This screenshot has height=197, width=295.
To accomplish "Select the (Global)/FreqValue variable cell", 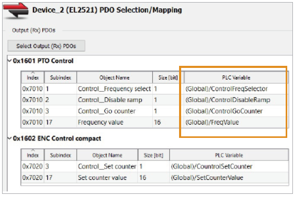I will click(x=236, y=122).
